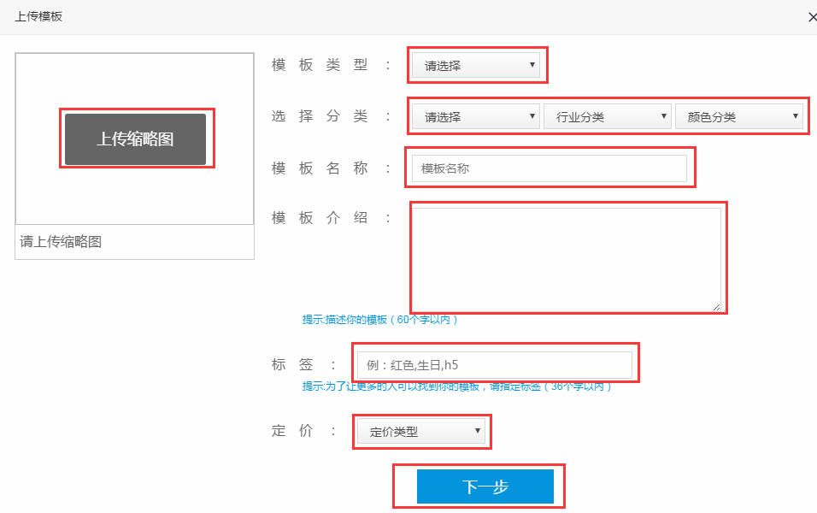Image resolution: width=817 pixels, height=513 pixels.
Task: Click the arrow icon on 行业分类 selector
Action: [x=664, y=115]
